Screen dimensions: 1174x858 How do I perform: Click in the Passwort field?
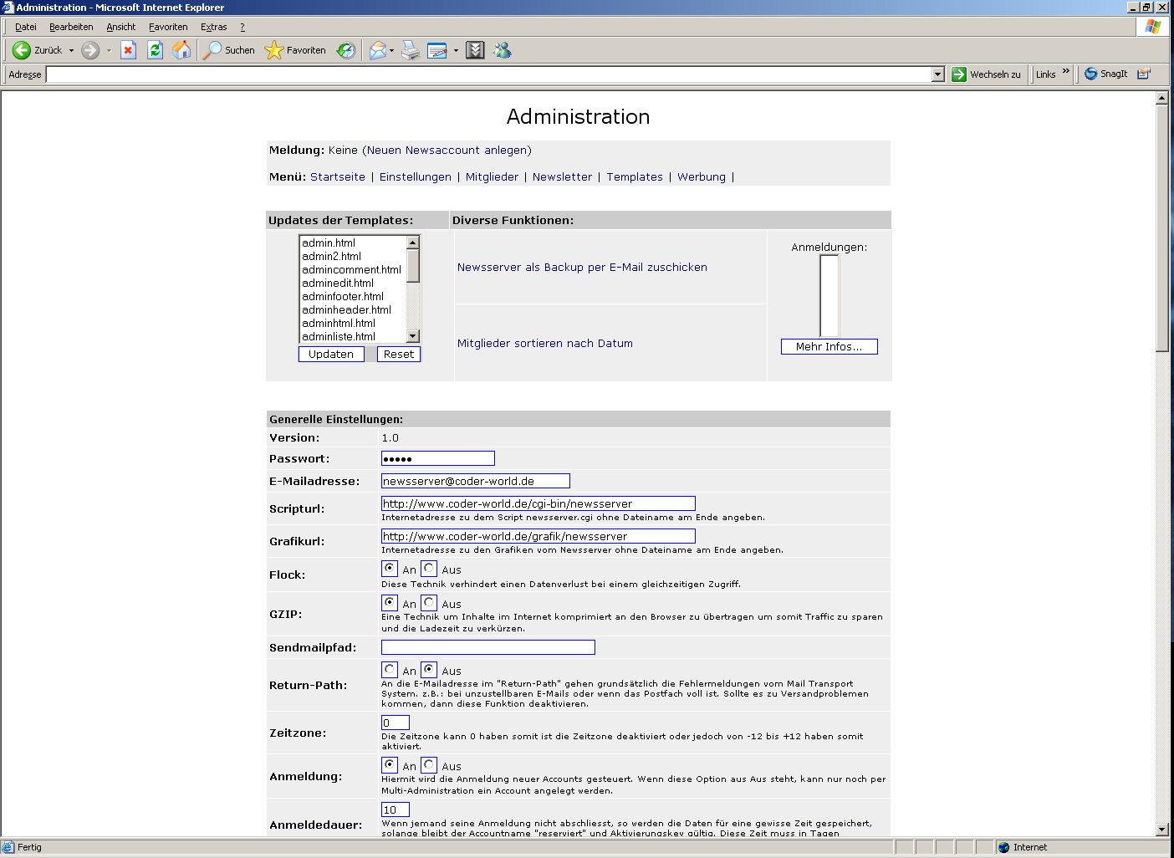(438, 458)
